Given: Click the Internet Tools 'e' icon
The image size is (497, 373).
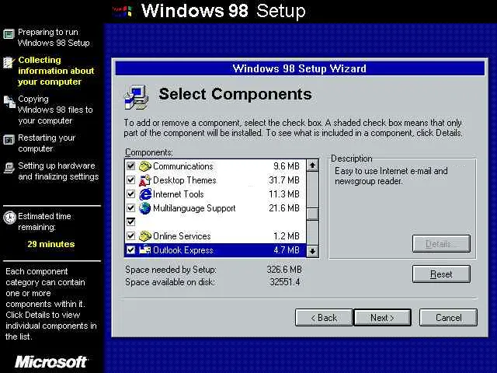Looking at the screenshot, I should pyautogui.click(x=145, y=194).
